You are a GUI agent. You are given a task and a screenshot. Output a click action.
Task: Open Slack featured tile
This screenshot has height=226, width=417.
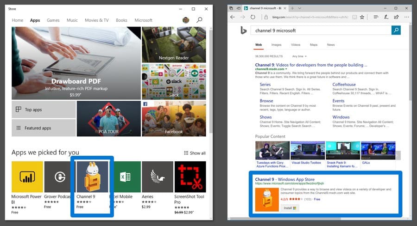tap(174, 81)
